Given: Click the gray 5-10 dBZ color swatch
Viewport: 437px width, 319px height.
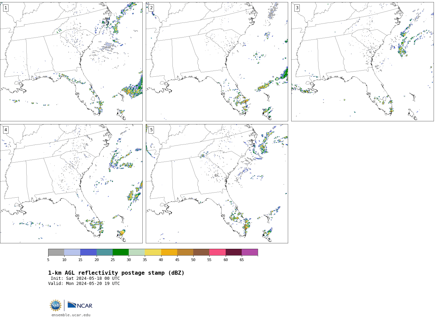Looking at the screenshot, I should [x=56, y=252].
